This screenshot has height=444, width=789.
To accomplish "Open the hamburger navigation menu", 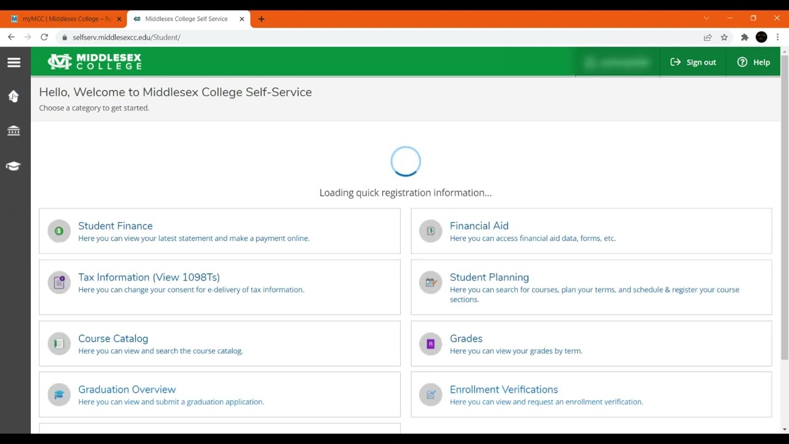I will [x=14, y=62].
